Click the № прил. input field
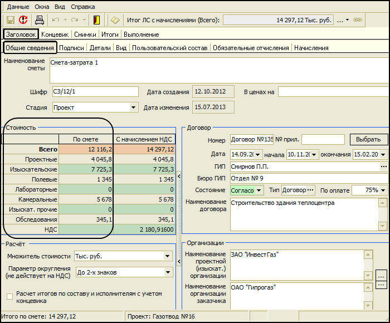 323,139
